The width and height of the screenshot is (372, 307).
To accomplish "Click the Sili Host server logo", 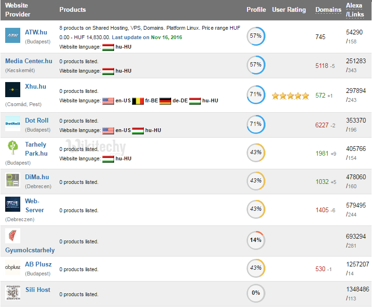I will point(13,293).
